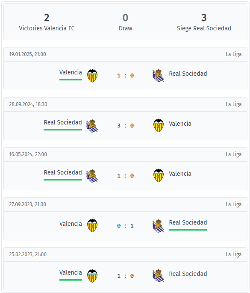This screenshot has height=293, width=250.
Task: Select the 0 : 1 score result
Action: 125,226
